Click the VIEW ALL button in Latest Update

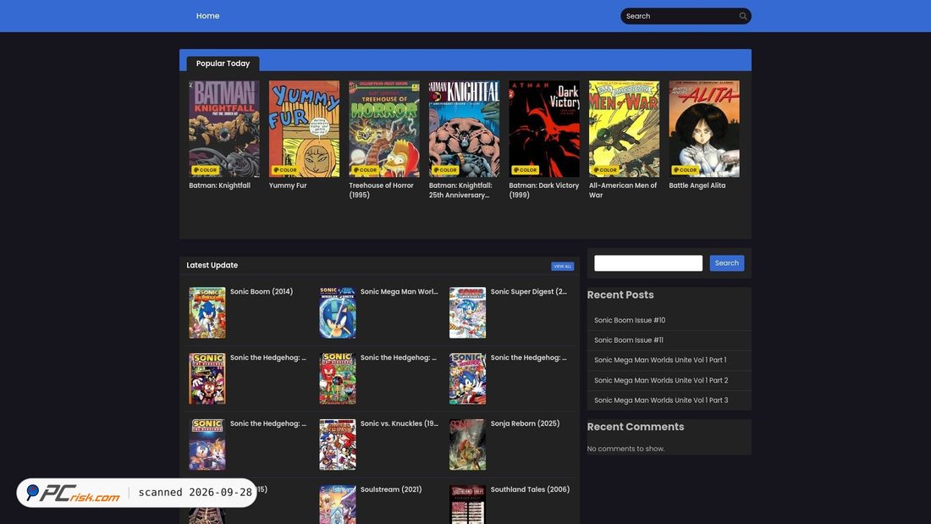tap(562, 266)
